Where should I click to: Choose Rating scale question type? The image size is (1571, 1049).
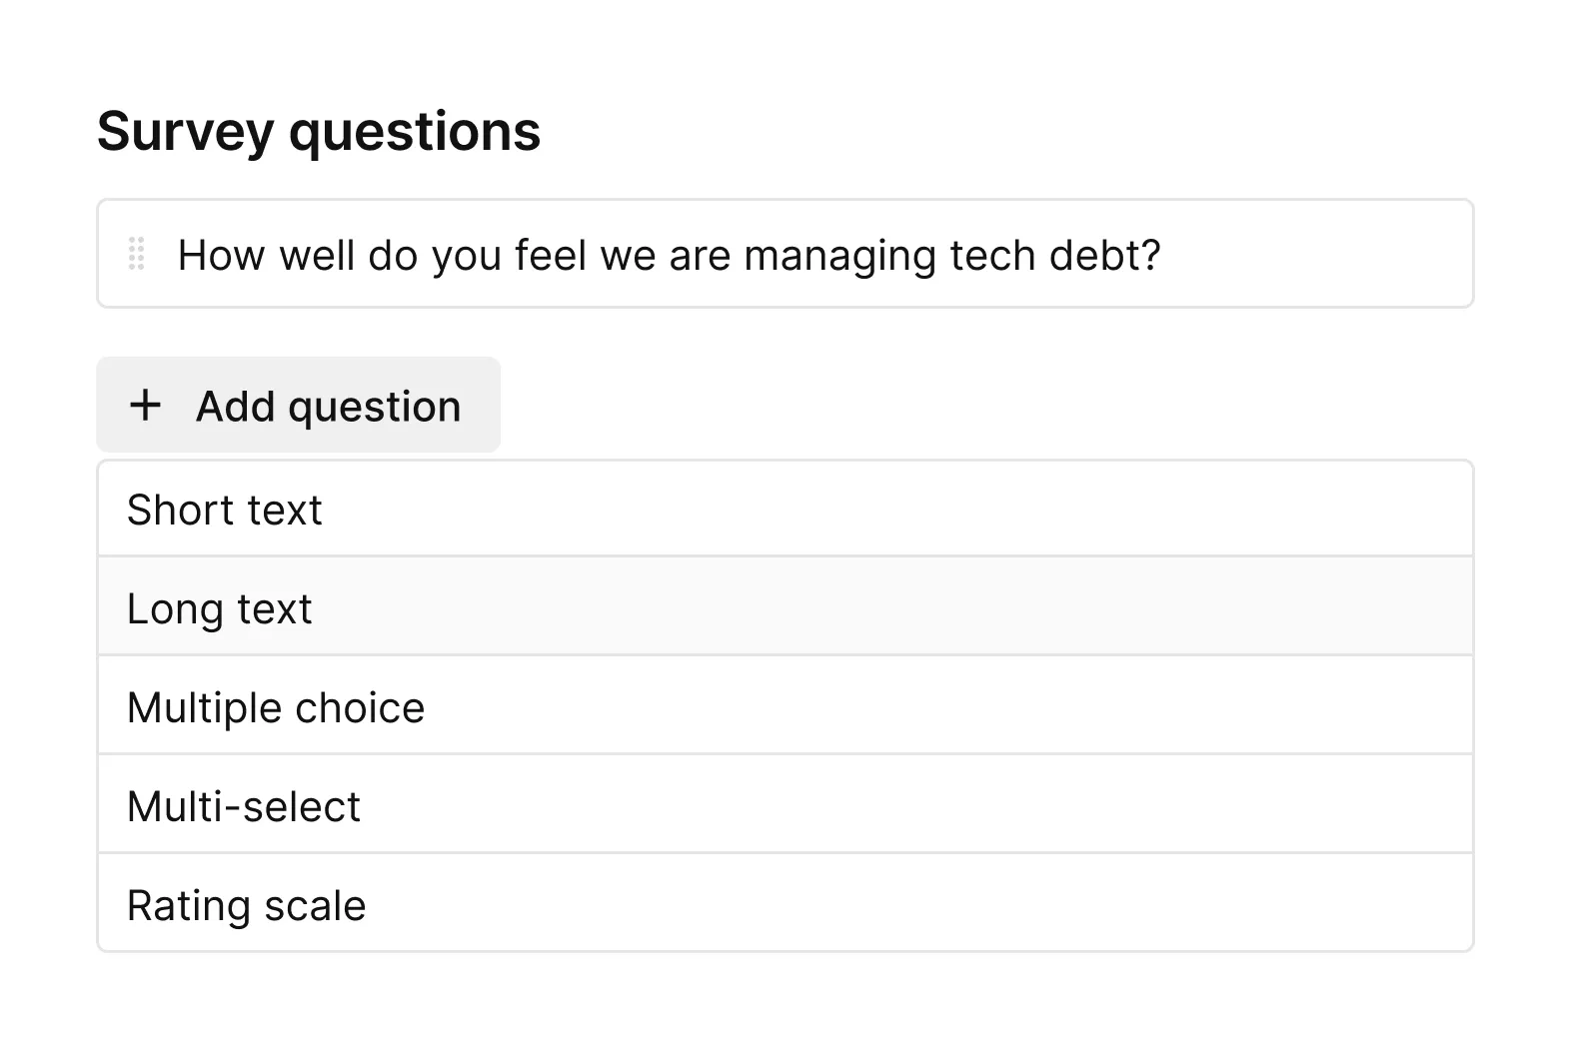point(785,902)
